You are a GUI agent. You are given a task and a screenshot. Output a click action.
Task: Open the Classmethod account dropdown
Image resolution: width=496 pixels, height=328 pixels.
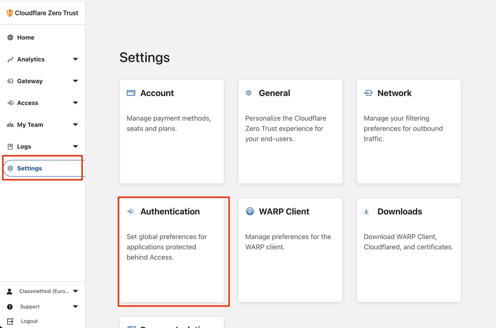pos(76,291)
